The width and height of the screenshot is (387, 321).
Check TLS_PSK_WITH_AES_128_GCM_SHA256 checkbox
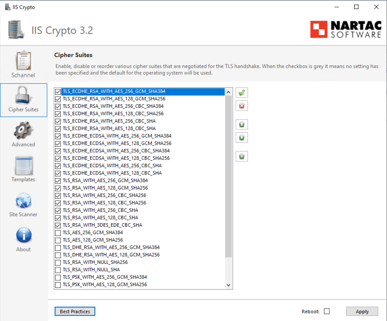58,285
